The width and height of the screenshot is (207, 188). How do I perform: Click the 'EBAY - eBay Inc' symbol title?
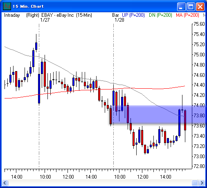point(58,15)
